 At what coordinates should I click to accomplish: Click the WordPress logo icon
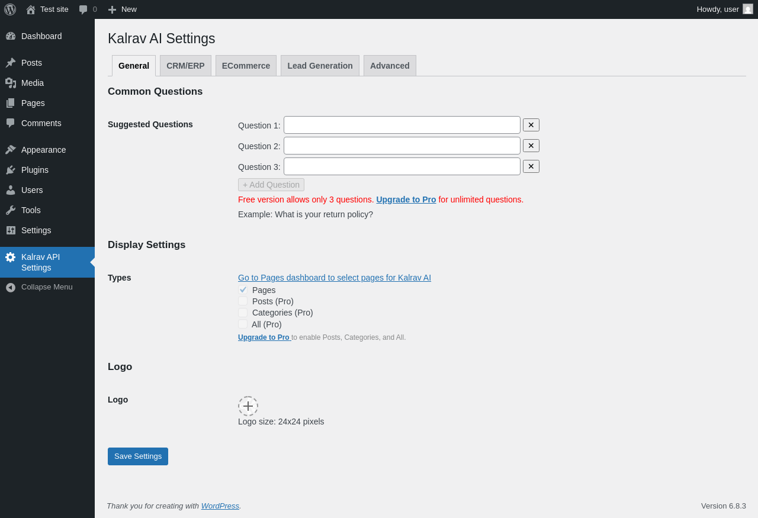[x=10, y=9]
